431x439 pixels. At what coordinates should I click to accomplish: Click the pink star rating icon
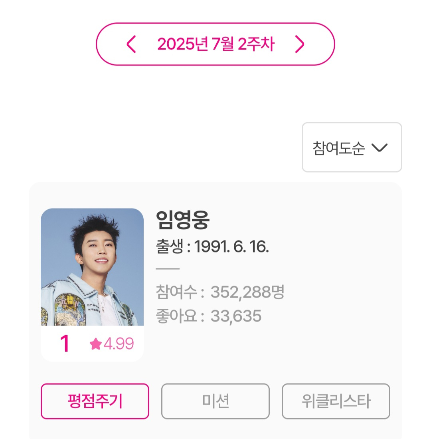click(96, 344)
